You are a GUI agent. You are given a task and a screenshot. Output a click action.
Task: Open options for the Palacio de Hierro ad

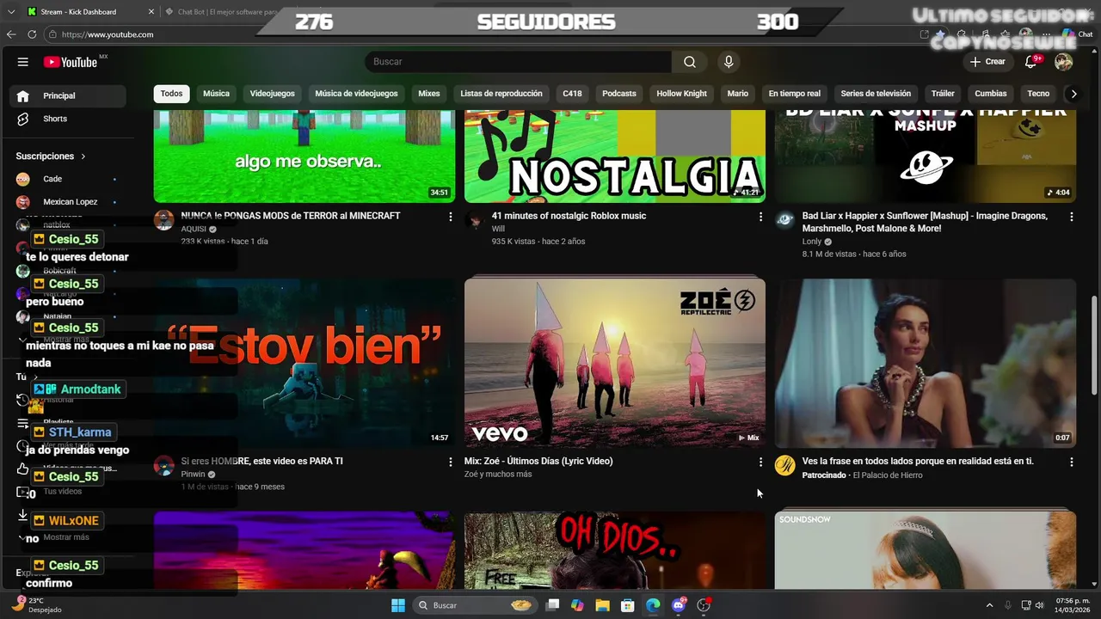pos(1071,462)
